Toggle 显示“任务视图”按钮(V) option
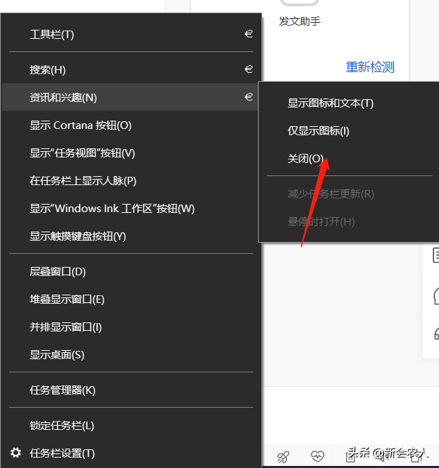Screen dimensions: 439x468 pyautogui.click(x=131, y=153)
